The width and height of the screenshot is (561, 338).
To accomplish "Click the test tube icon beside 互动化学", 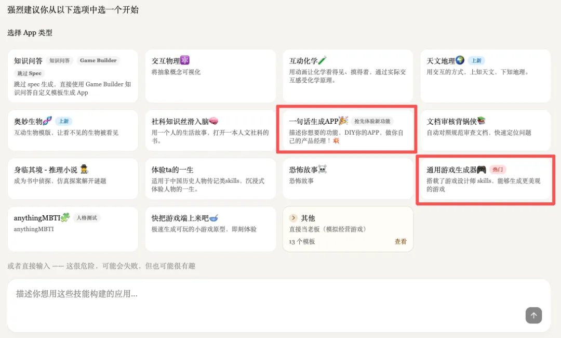I will click(x=323, y=60).
